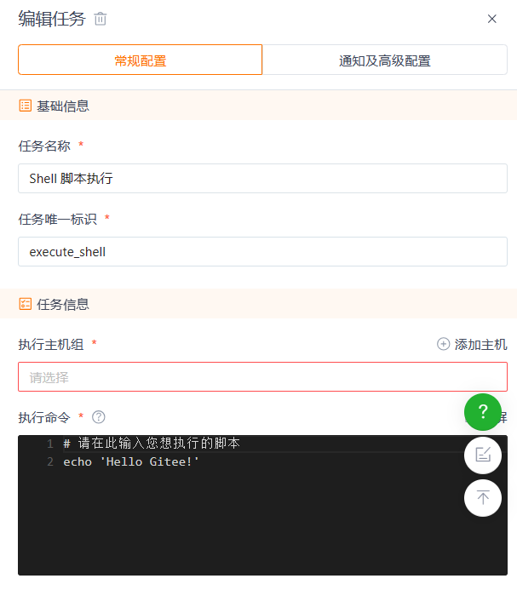
Task: Click the feedback edit floating button
Action: pos(482,455)
